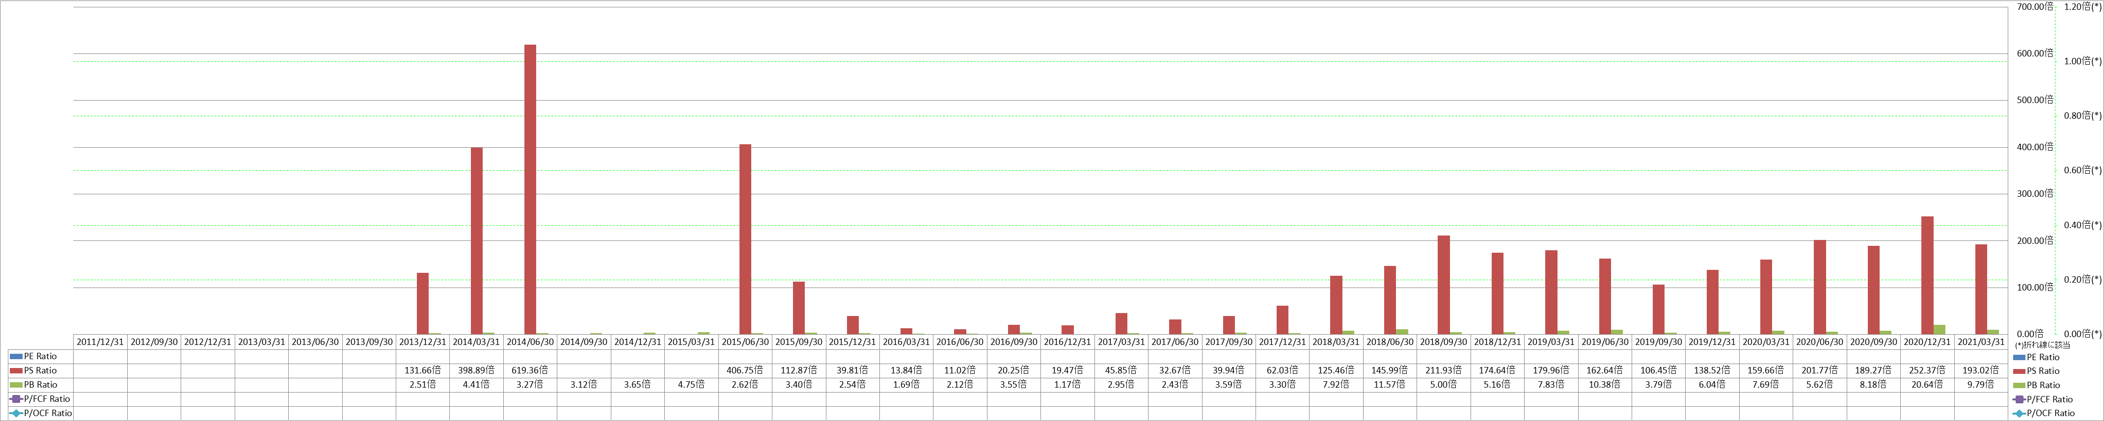Select the 2013/12/31 date column header
The height and width of the screenshot is (421, 2104).
point(423,342)
